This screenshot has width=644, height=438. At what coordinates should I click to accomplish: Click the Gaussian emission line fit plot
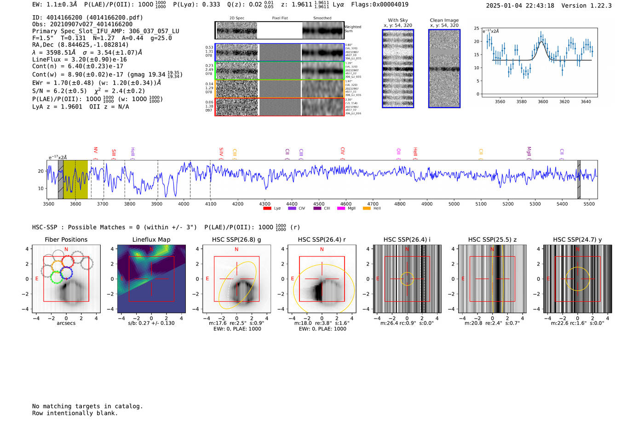tap(539, 63)
